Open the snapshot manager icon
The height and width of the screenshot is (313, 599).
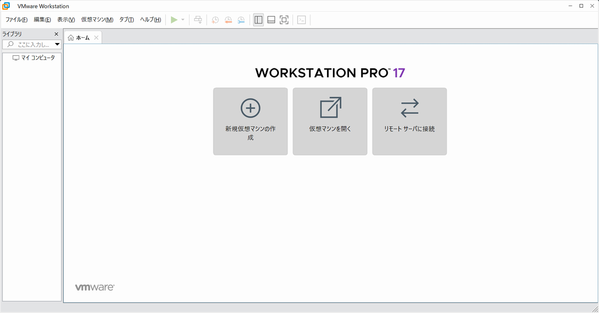241,20
